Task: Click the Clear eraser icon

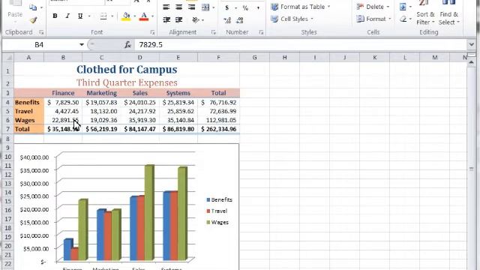Action: coord(403,19)
